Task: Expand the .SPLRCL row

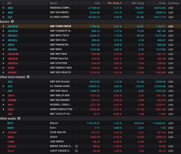Action: tap(4, 40)
